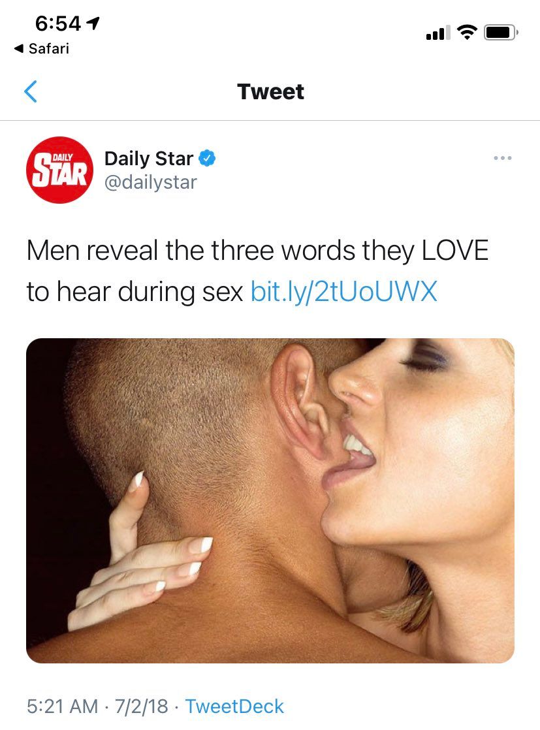Tap the Wi-Fi status icon

click(x=466, y=32)
